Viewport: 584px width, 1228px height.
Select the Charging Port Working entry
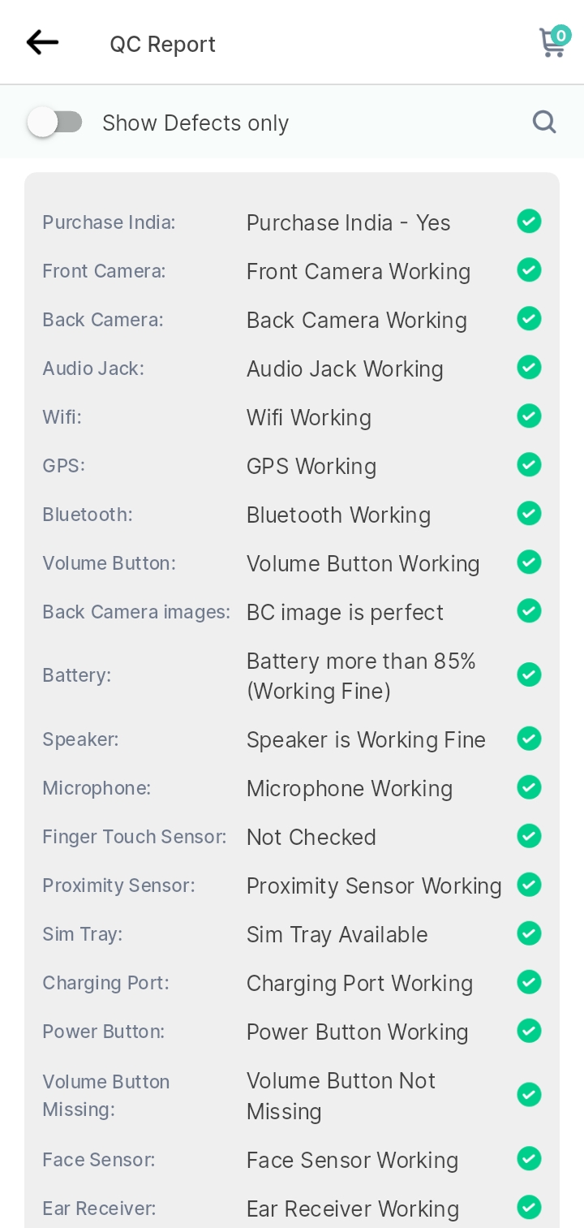[359, 984]
